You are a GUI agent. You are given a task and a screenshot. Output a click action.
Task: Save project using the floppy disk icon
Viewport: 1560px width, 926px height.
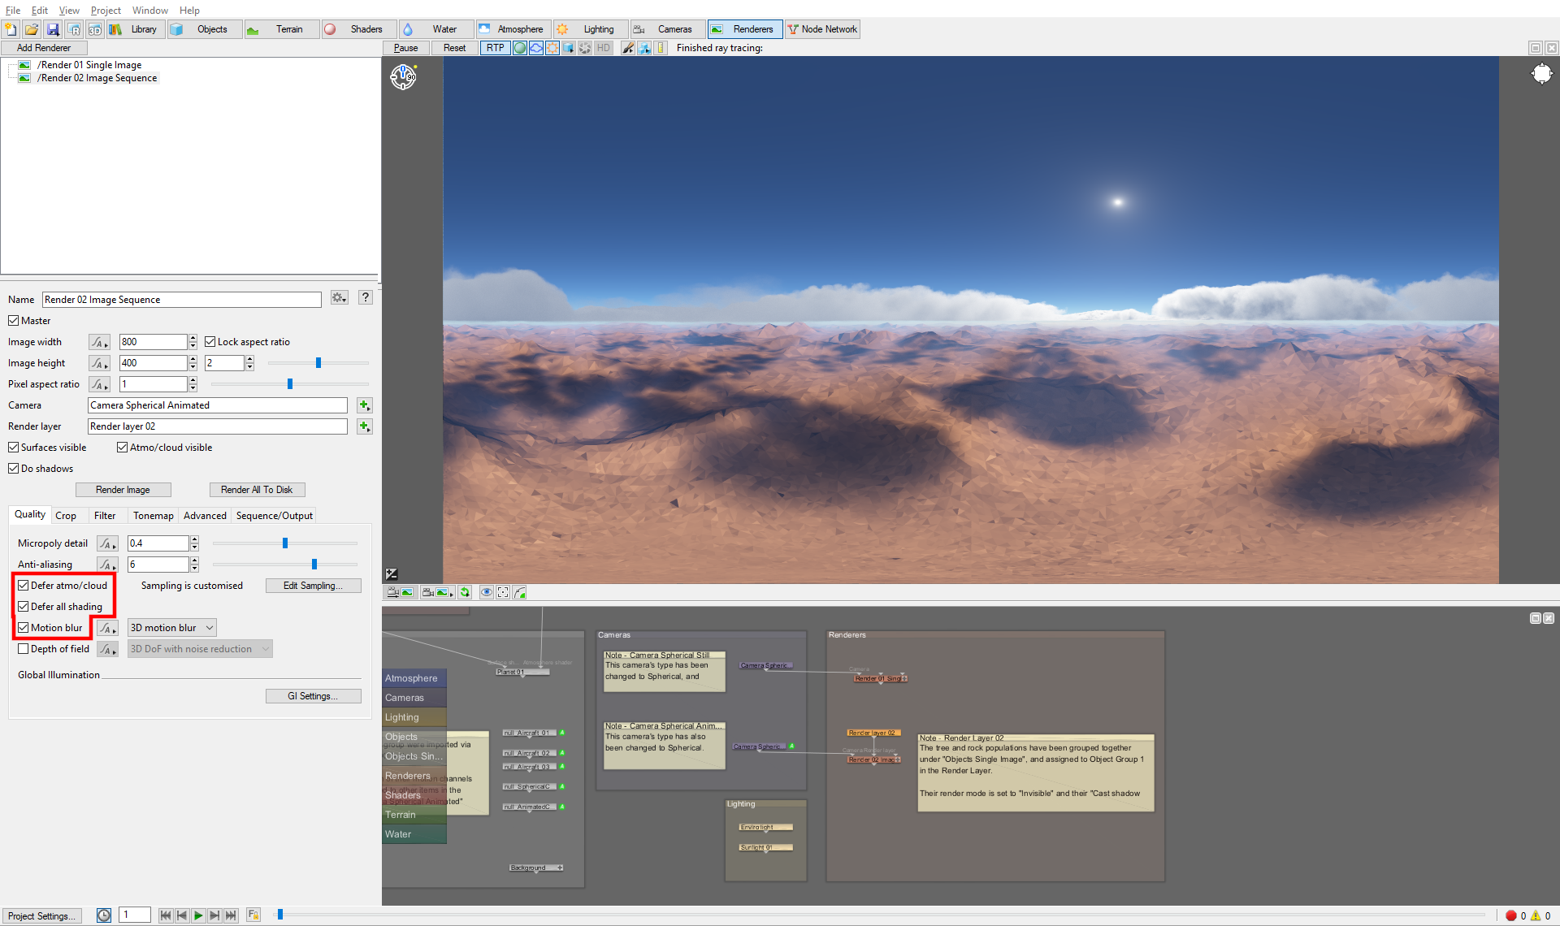click(53, 29)
